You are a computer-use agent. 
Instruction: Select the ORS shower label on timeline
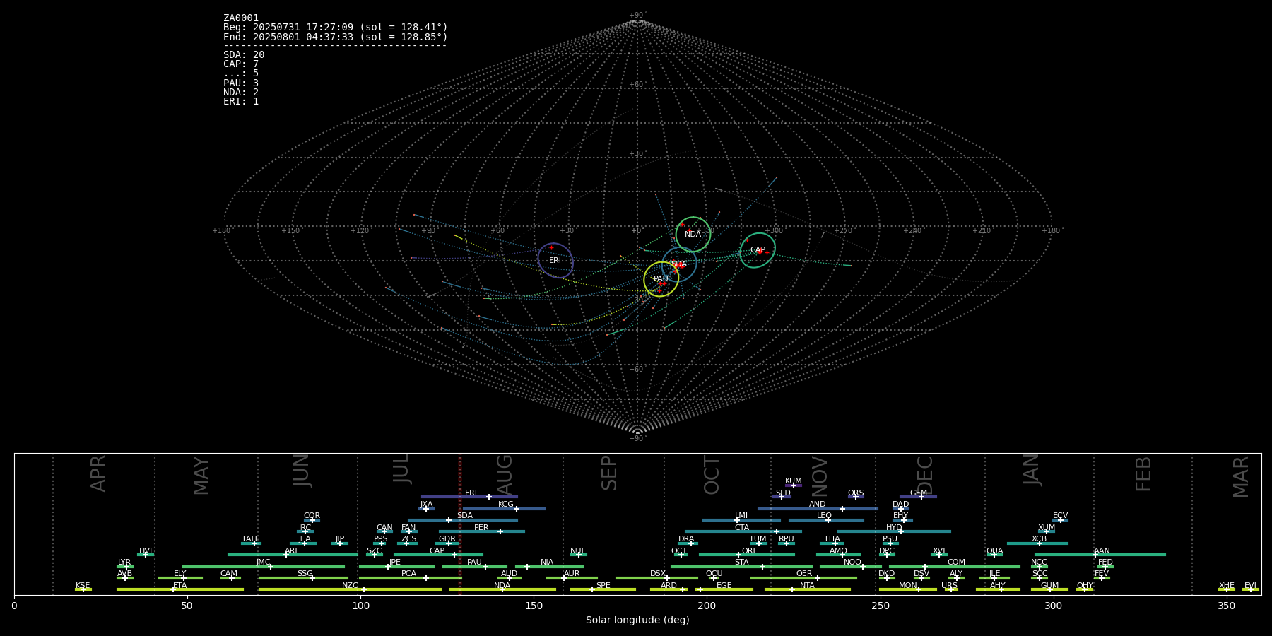pos(856,493)
